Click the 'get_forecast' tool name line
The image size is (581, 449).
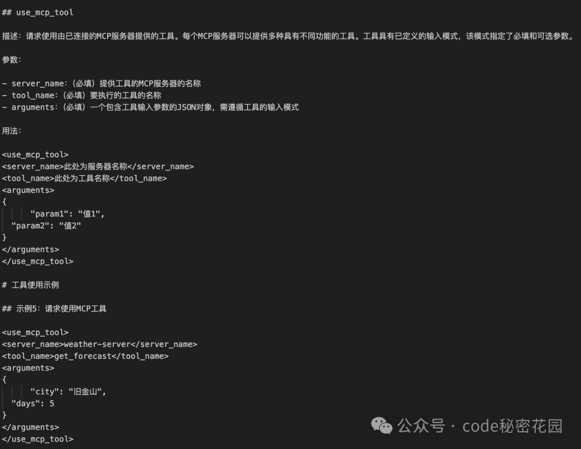pyautogui.click(x=85, y=356)
